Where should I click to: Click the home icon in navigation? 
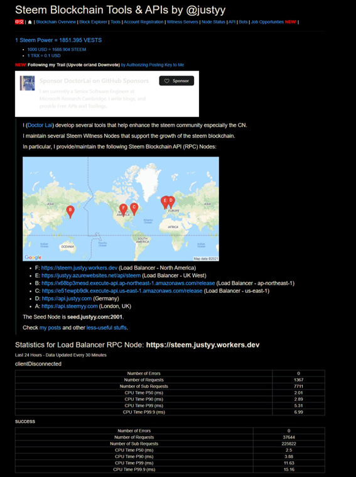(30, 22)
